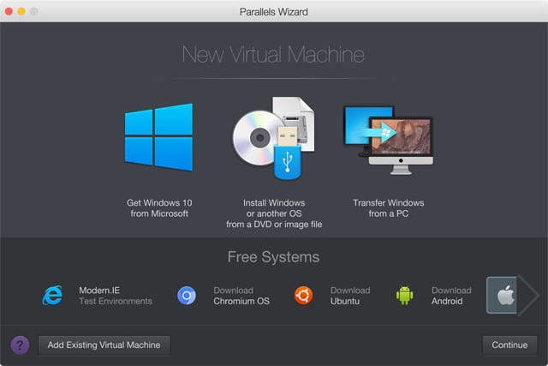This screenshot has width=548, height=366.
Task: Open help with the purple question mark
Action: pos(21,345)
